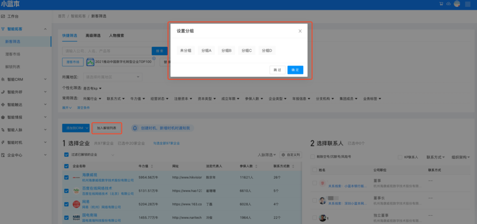Remove the 2021 TOP100 tag via x icon
The image size is (477, 224).
(154, 58)
